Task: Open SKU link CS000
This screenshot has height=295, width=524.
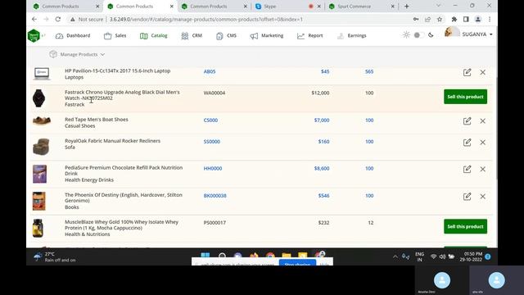Action: (x=210, y=120)
